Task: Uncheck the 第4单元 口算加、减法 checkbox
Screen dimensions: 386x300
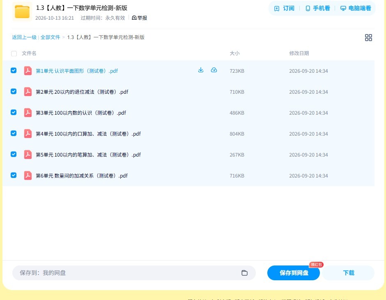Action: [x=14, y=133]
